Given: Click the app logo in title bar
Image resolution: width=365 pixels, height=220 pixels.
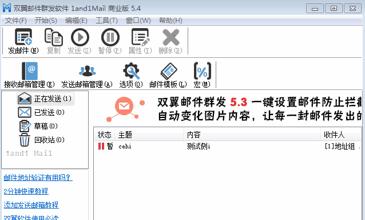Looking at the screenshot, I should click(7, 8).
